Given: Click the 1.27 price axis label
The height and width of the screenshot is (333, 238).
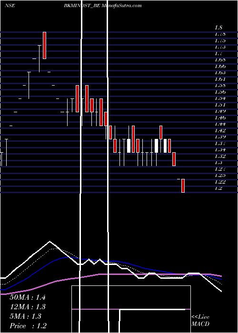Looking at the screenshot, I should pos(220,169).
